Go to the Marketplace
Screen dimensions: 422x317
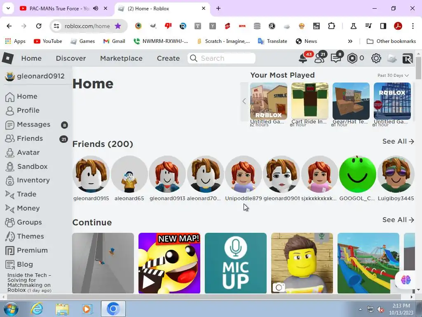tap(121, 58)
